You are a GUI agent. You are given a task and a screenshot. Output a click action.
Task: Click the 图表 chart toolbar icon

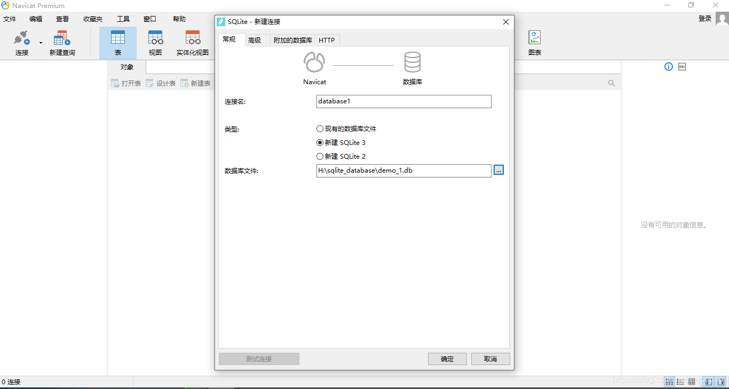534,37
